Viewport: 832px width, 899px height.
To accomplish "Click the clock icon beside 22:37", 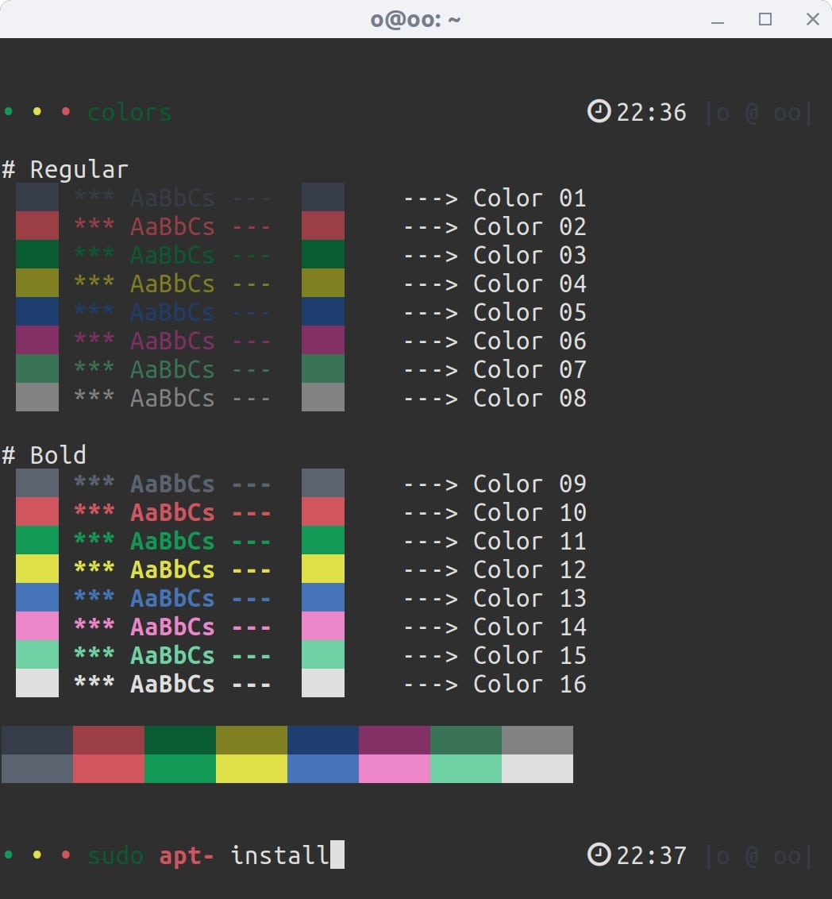I will point(599,855).
